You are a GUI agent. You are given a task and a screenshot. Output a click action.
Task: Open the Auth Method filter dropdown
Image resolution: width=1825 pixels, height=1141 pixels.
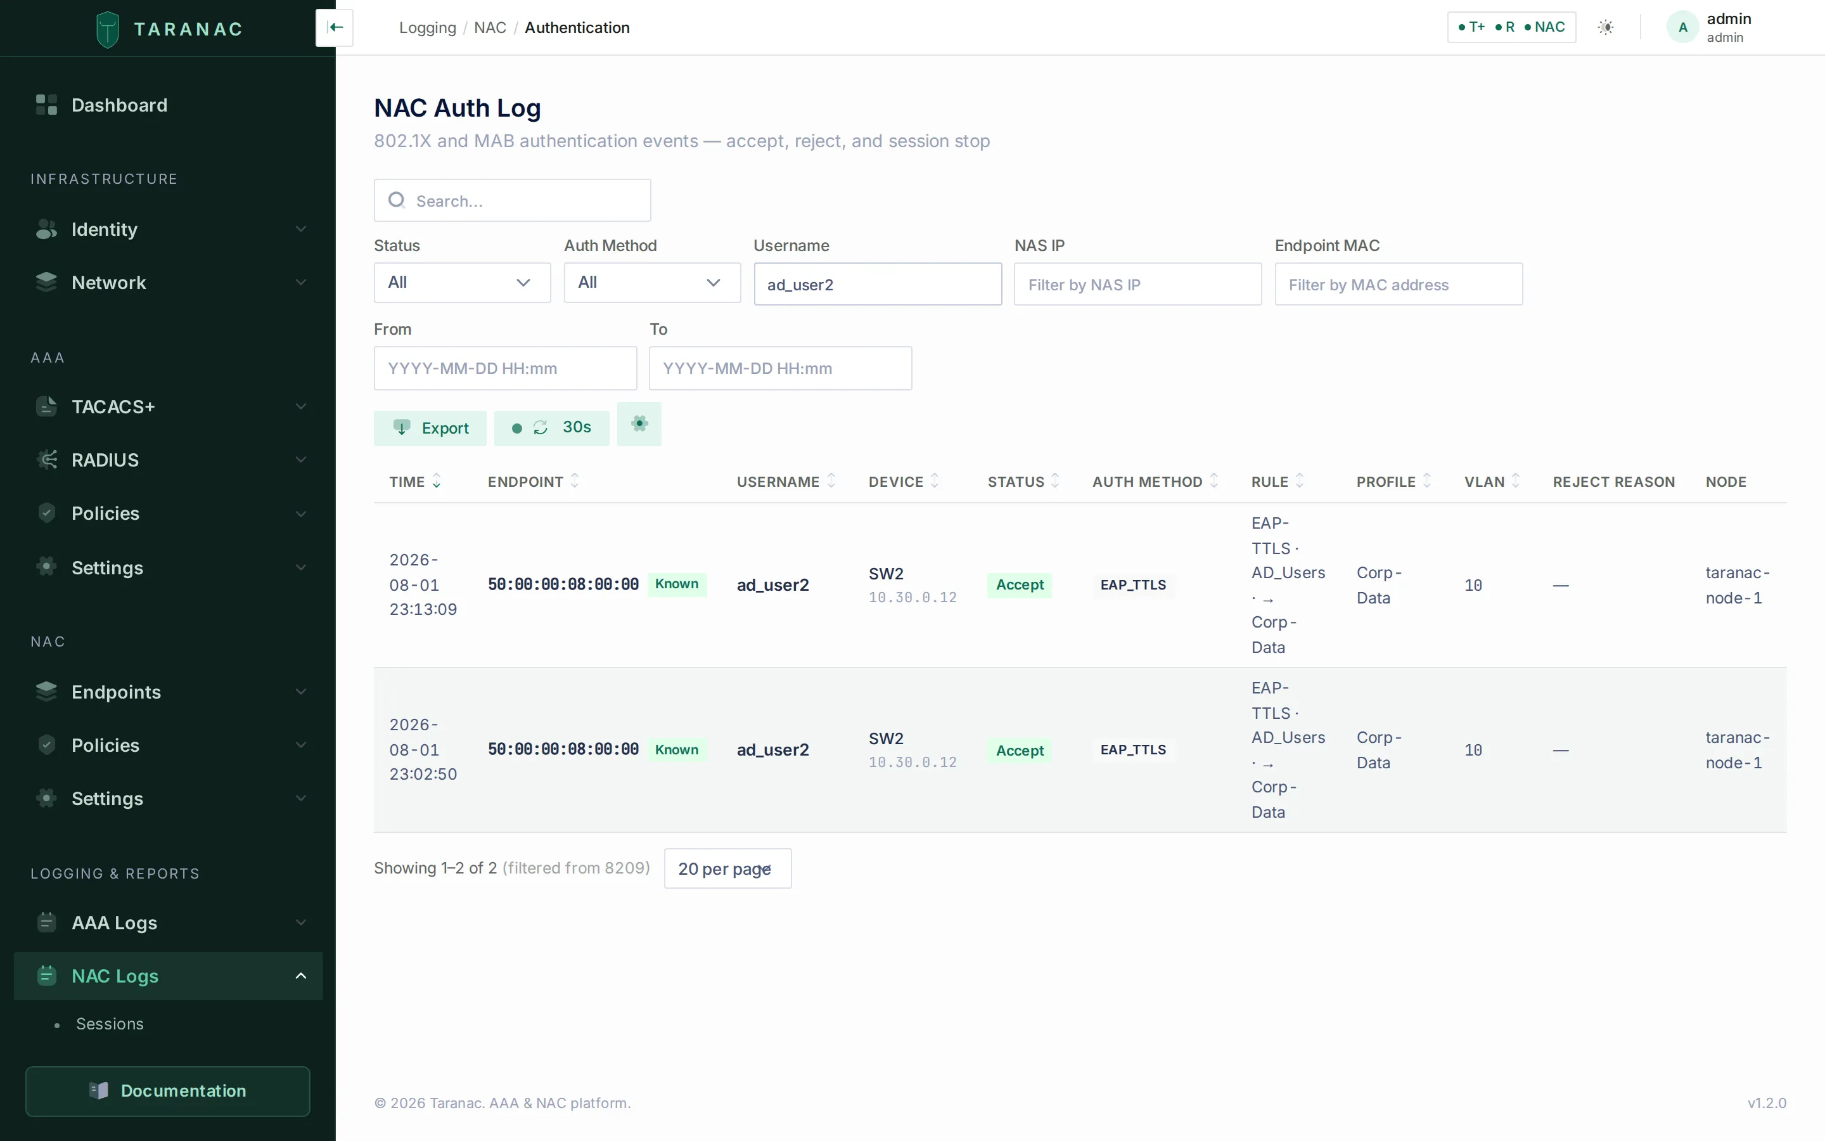coord(651,282)
